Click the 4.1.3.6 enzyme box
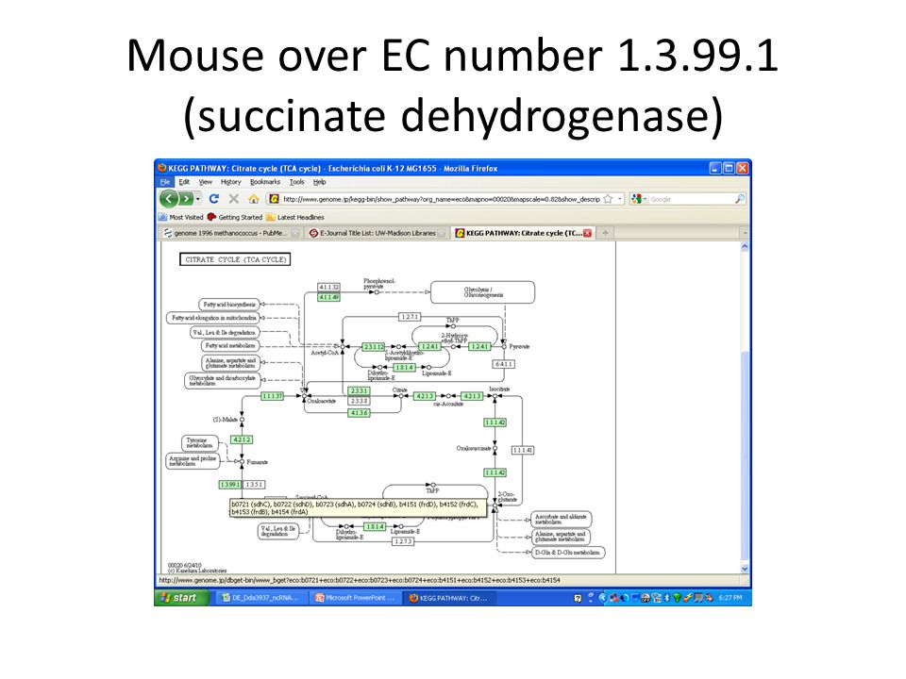906x679 pixels. pos(359,413)
